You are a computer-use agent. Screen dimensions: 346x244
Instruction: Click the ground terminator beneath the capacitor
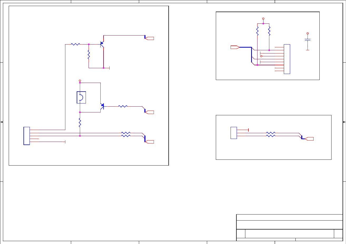[x=308, y=50]
